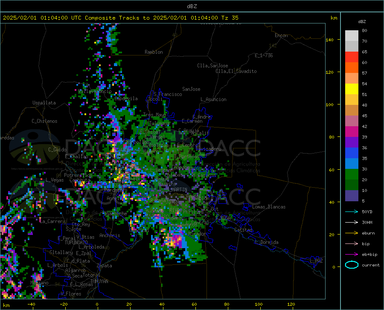Click the '30HM' legend label
Viewport: 384px width, 310px height.
(367, 223)
